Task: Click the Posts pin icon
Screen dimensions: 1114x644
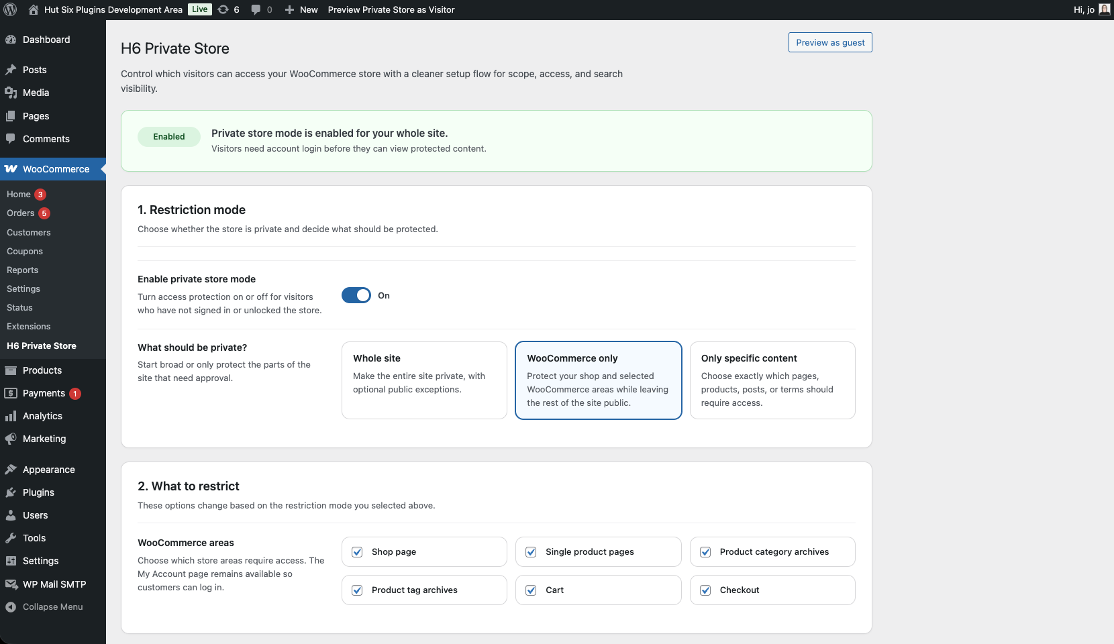Action: (x=11, y=70)
